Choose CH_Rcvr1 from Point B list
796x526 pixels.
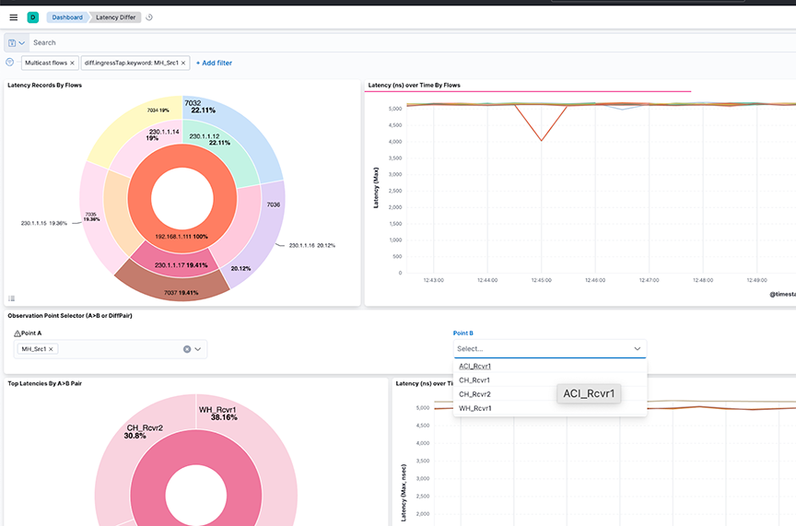(550, 380)
